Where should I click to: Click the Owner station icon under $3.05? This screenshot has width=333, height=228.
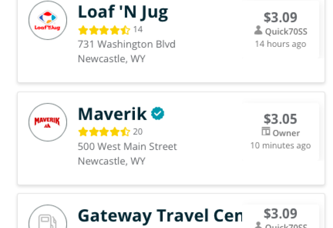pos(266,132)
